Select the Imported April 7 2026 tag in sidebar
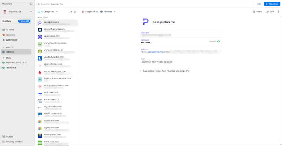Screen dimensions: 282x146 coord(17,63)
